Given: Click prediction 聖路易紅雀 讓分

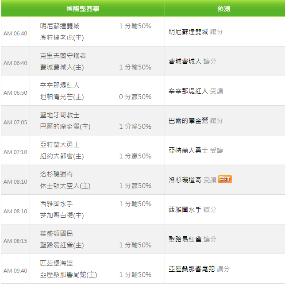Looking at the screenshot, I should point(193,239).
